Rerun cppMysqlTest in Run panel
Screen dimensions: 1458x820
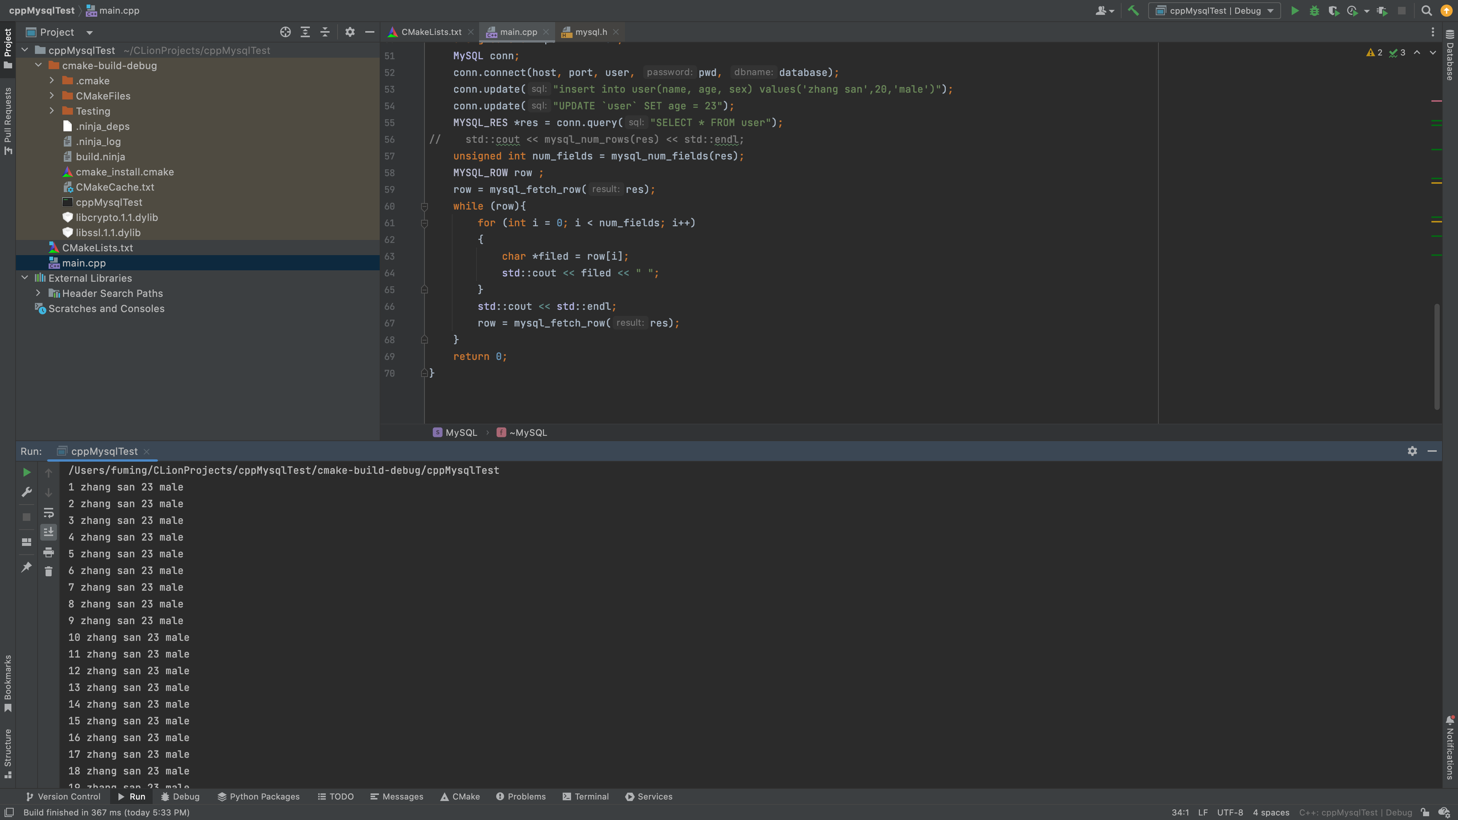[x=27, y=473]
